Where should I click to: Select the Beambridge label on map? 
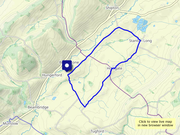tap(38, 107)
